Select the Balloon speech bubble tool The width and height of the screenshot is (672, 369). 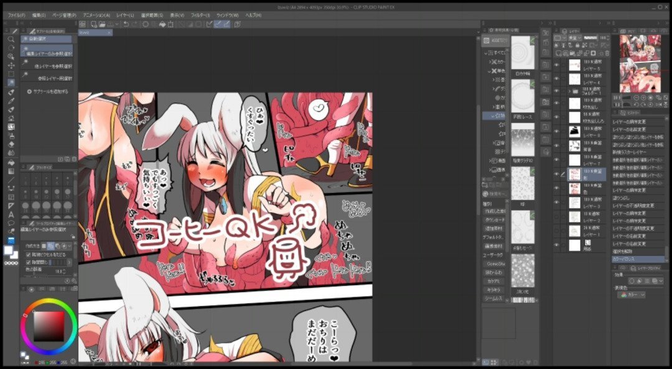[11, 223]
